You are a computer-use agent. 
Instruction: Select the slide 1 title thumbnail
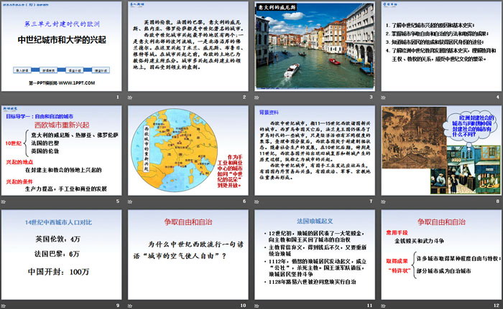63,45
